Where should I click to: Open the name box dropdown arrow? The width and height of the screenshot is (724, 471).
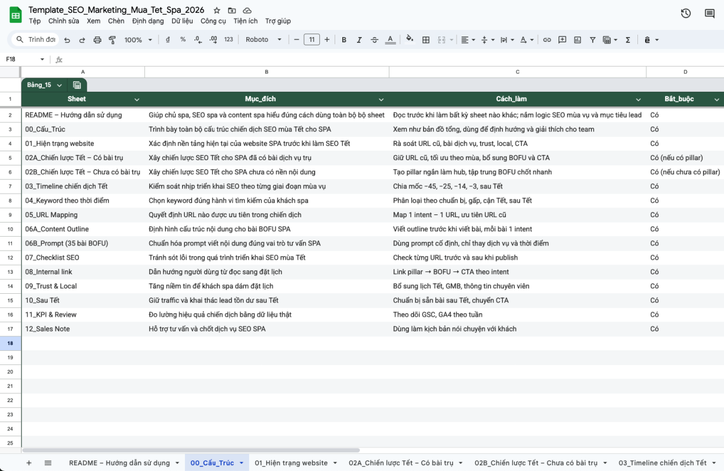point(42,59)
